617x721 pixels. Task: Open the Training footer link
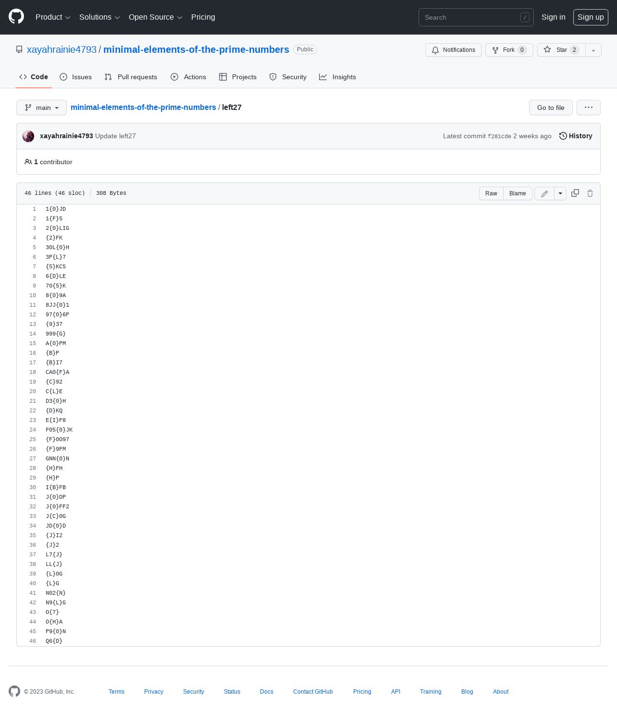click(431, 692)
